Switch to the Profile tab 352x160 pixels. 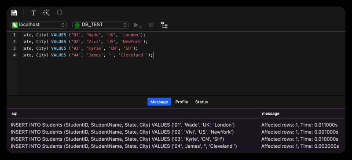tap(182, 102)
